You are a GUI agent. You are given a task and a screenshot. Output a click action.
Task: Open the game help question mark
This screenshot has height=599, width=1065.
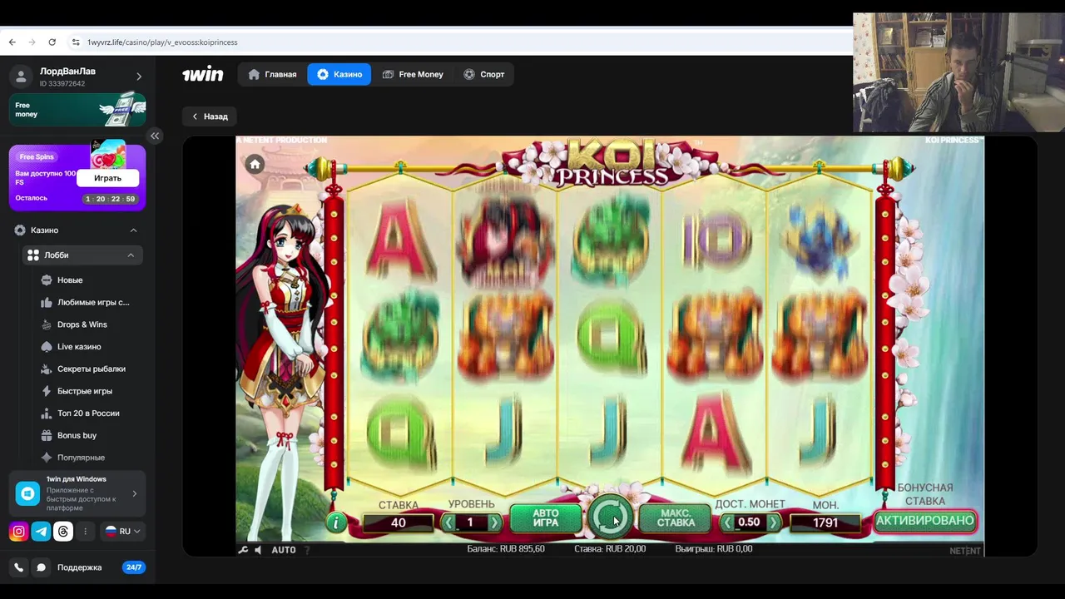click(x=307, y=550)
